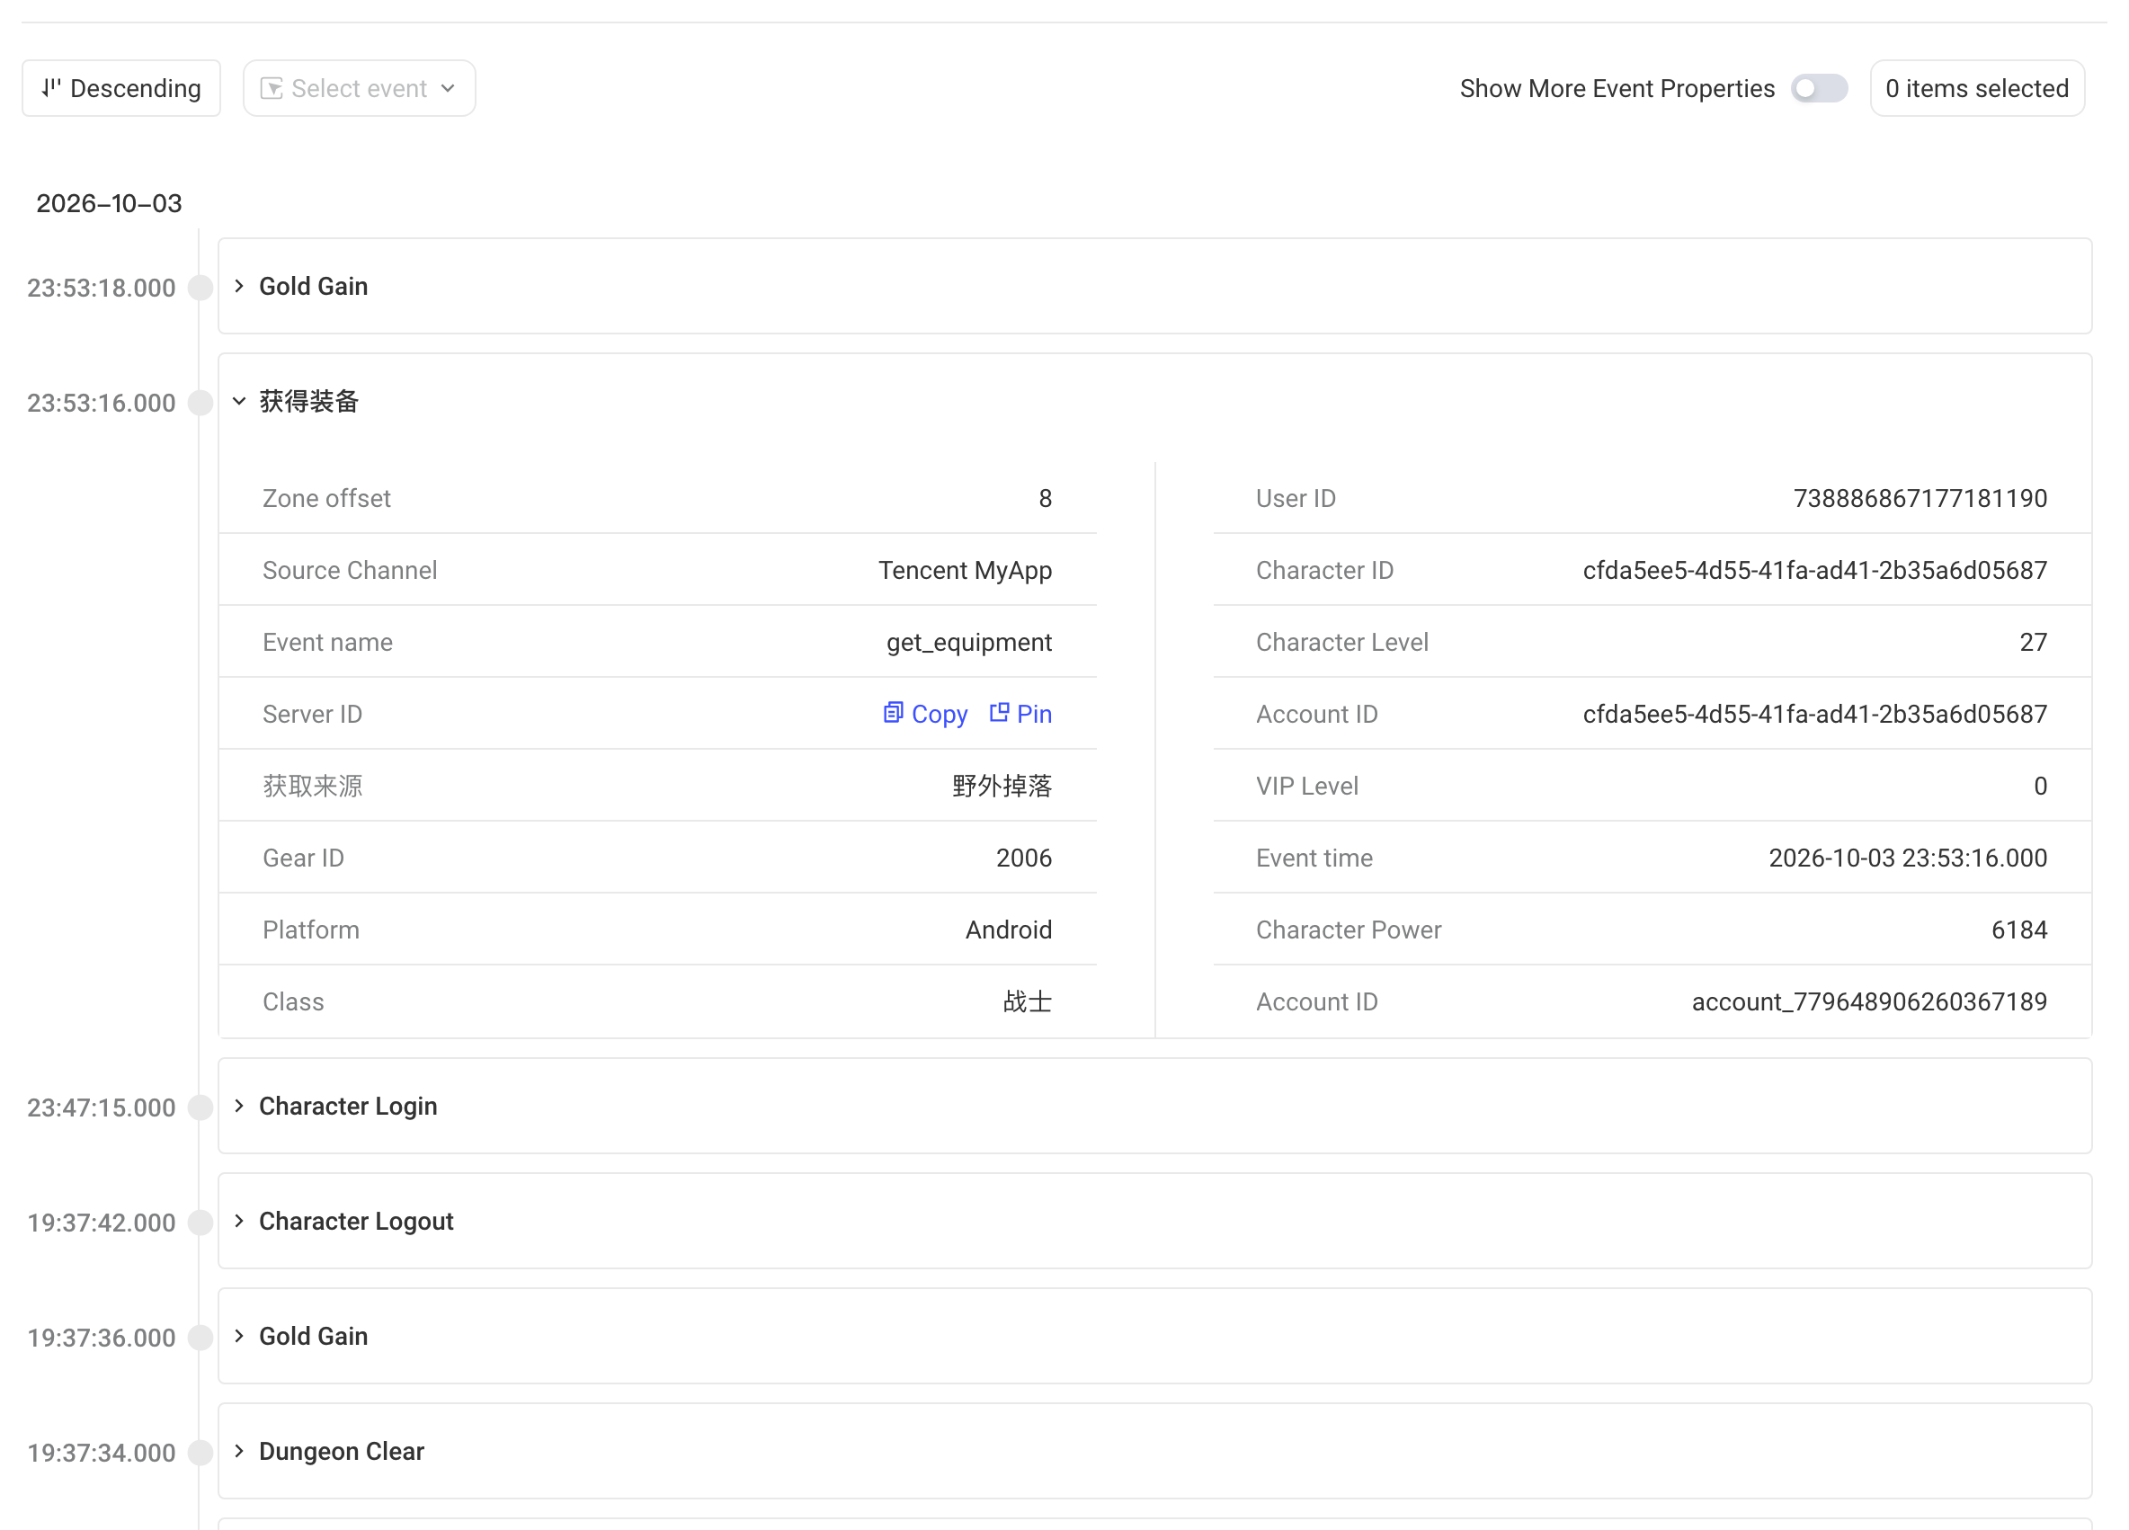Click the event filter icon in Select event
Image resolution: width=2129 pixels, height=1530 pixels.
click(272, 88)
